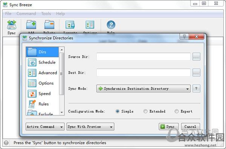Click the sidebar scrollbar thumb
Viewport: 226px width, 149px height.
click(x=61, y=74)
